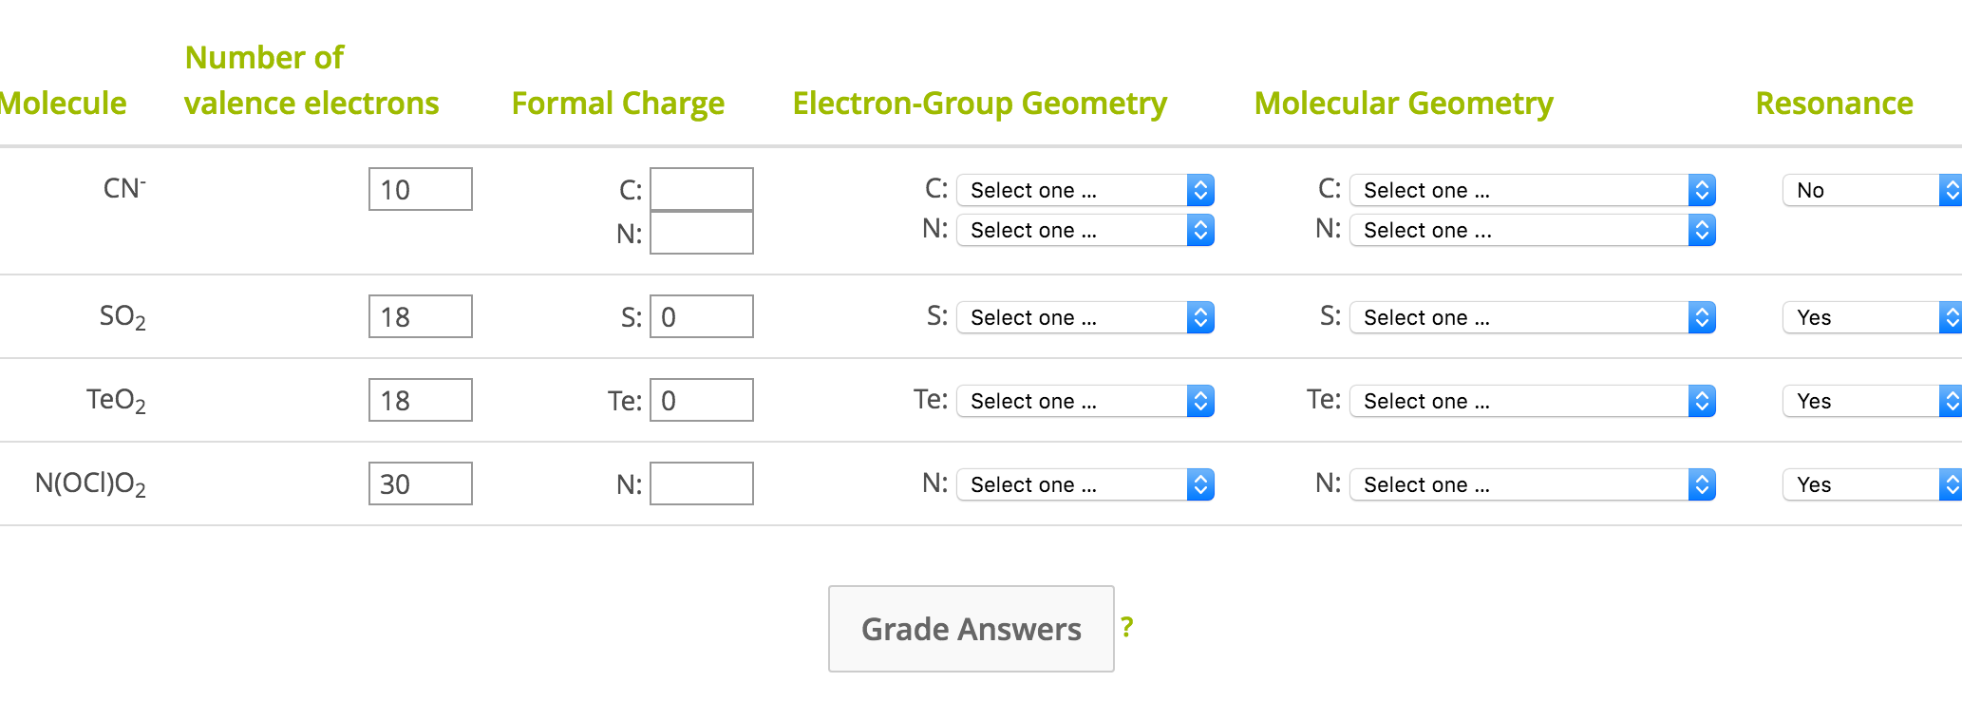Screen dimensions: 1962x701
Task: Click chevron icon on TeO2 molecular geometry selector
Action: 1701,401
